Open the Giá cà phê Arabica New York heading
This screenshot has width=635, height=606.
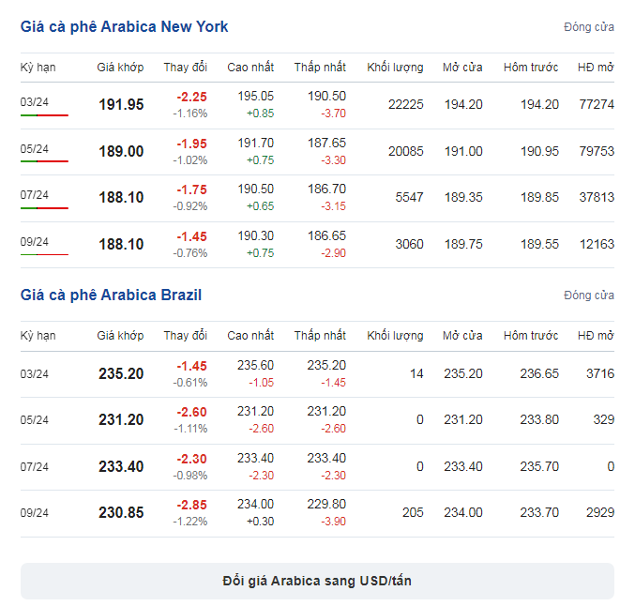[125, 26]
